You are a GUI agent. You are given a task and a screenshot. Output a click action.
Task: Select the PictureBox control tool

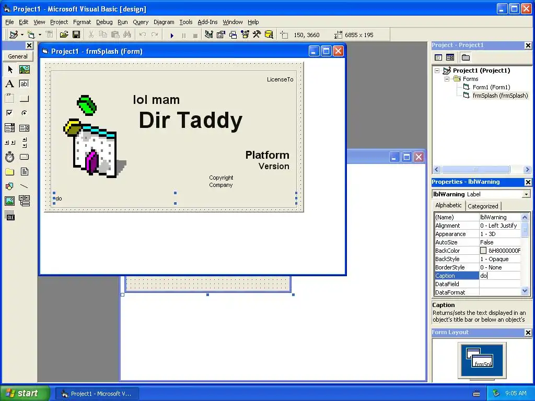pyautogui.click(x=24, y=69)
